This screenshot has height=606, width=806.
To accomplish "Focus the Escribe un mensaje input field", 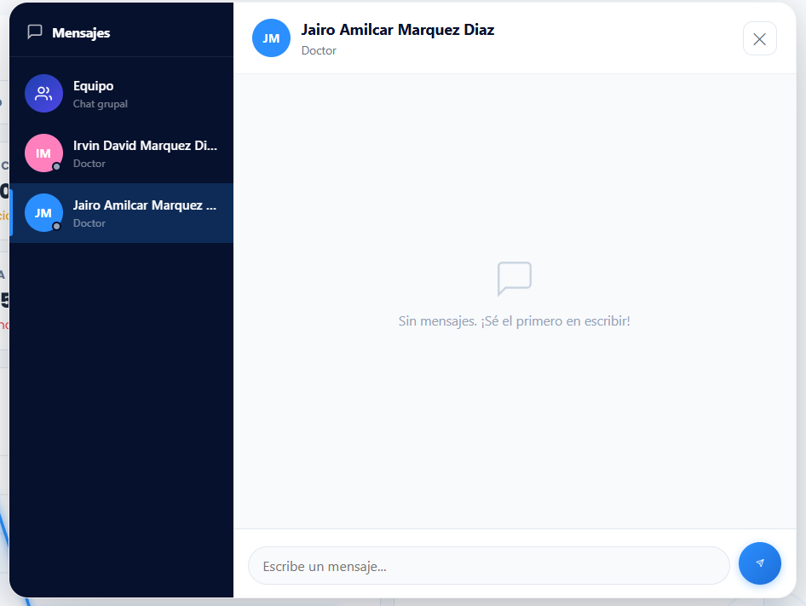I will pos(489,566).
